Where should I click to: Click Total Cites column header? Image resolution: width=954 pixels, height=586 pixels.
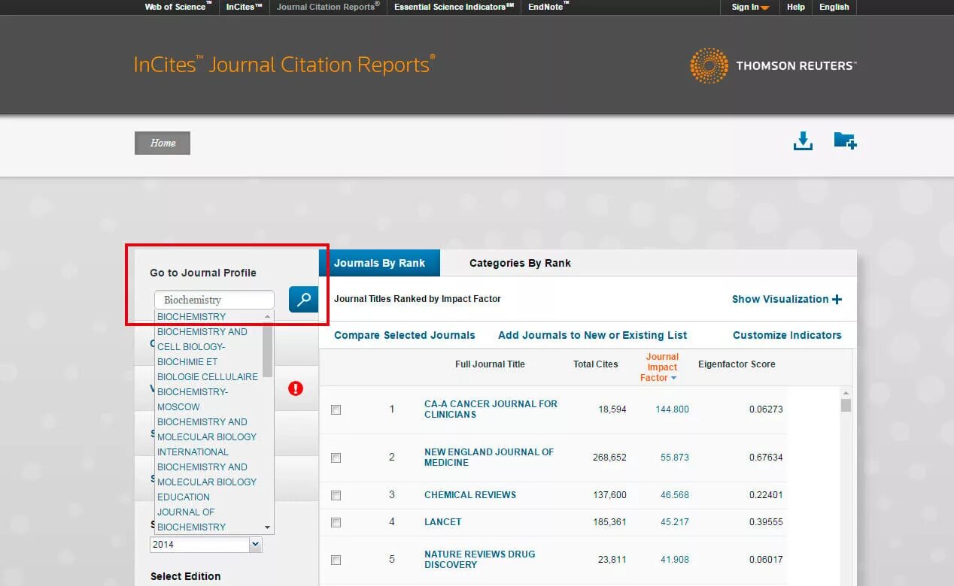click(596, 364)
